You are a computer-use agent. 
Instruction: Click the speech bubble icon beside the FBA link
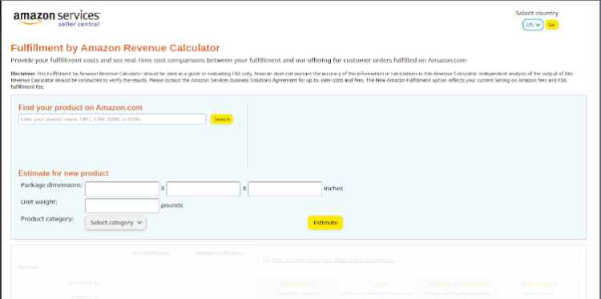point(266,260)
